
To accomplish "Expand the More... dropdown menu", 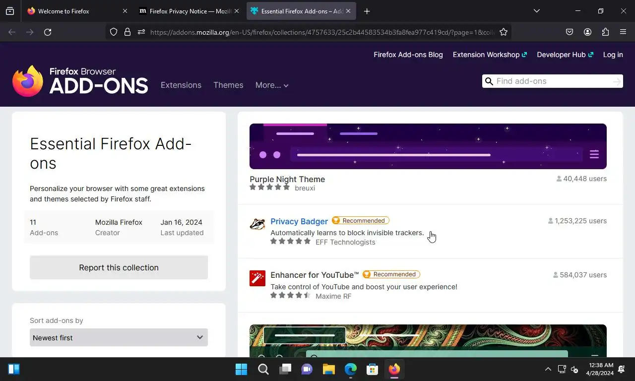I will 272,85.
